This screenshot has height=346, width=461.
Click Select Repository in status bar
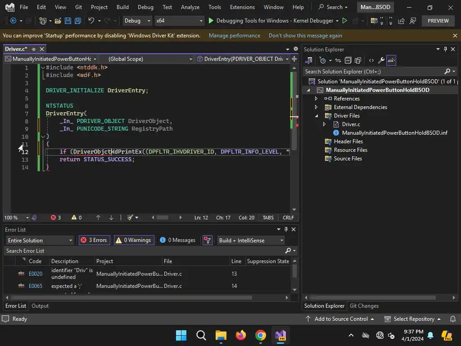(412, 319)
